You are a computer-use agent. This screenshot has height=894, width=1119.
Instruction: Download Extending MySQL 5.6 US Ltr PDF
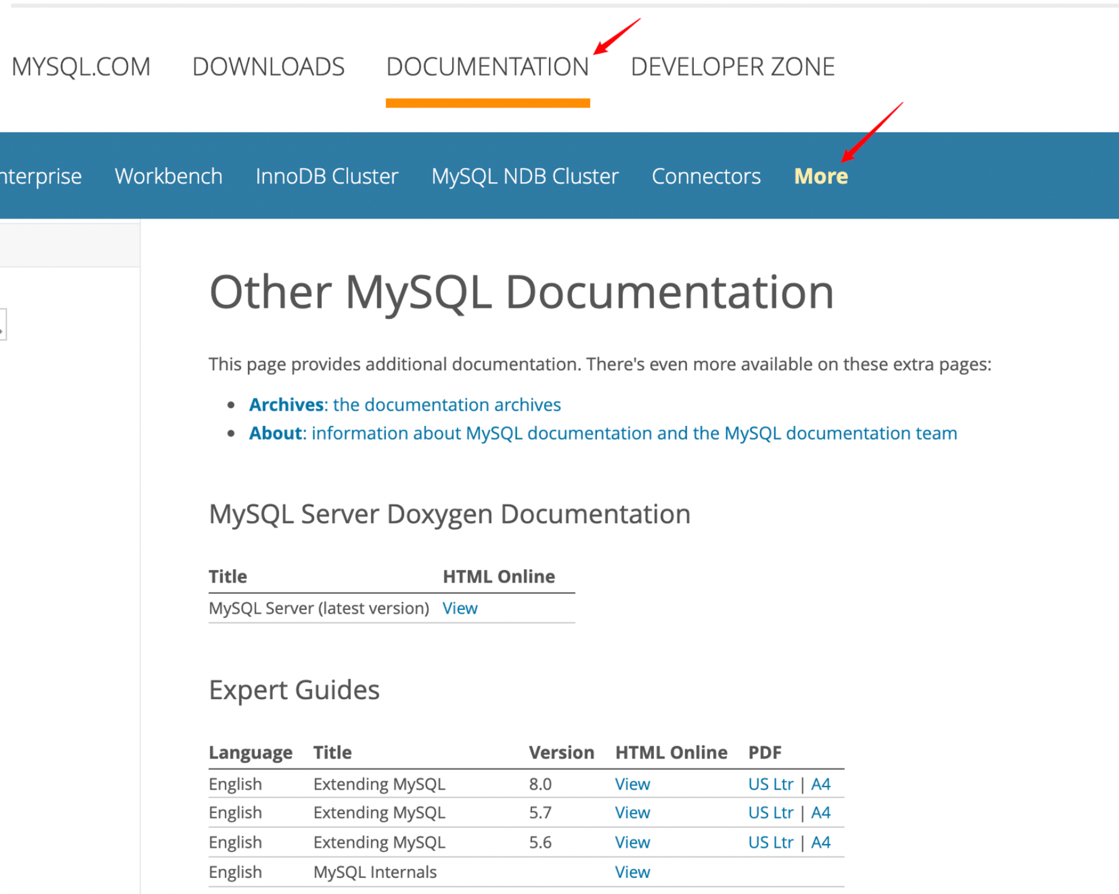click(x=770, y=842)
